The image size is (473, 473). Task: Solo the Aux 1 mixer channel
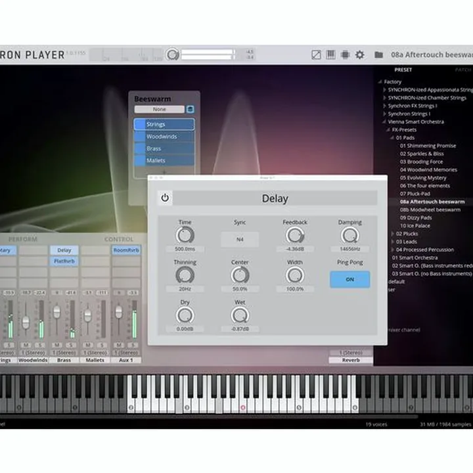pyautogui.click(x=133, y=345)
